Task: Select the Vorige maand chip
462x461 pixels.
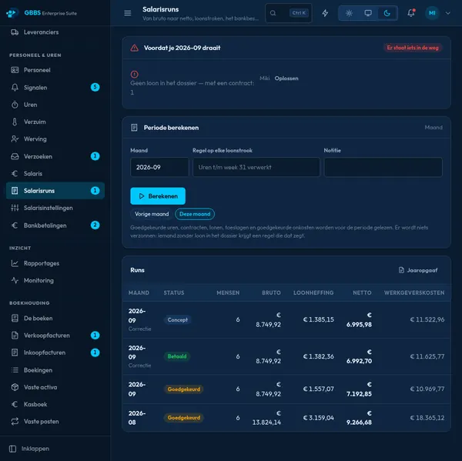Action: coord(152,214)
